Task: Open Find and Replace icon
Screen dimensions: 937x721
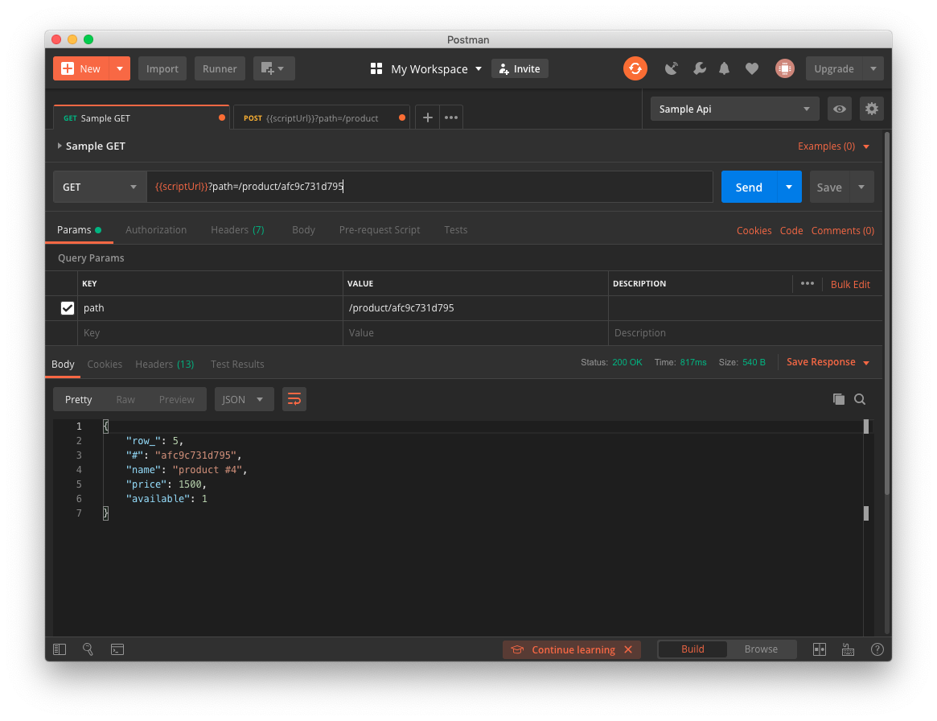Action: pos(88,649)
